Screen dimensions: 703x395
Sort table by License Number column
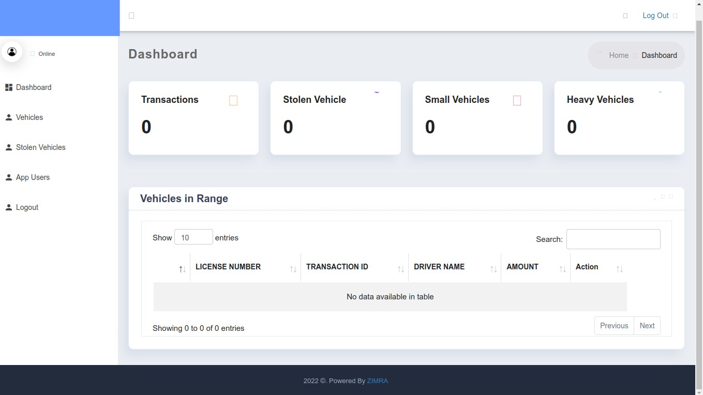[x=245, y=267]
